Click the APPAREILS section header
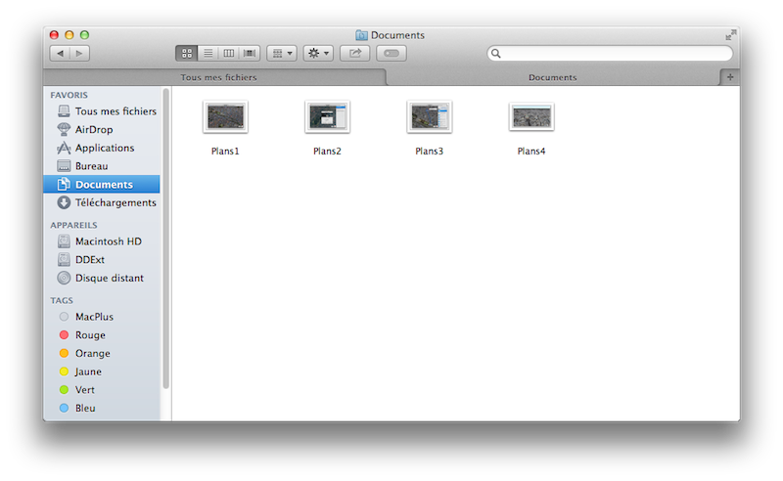 tap(74, 225)
